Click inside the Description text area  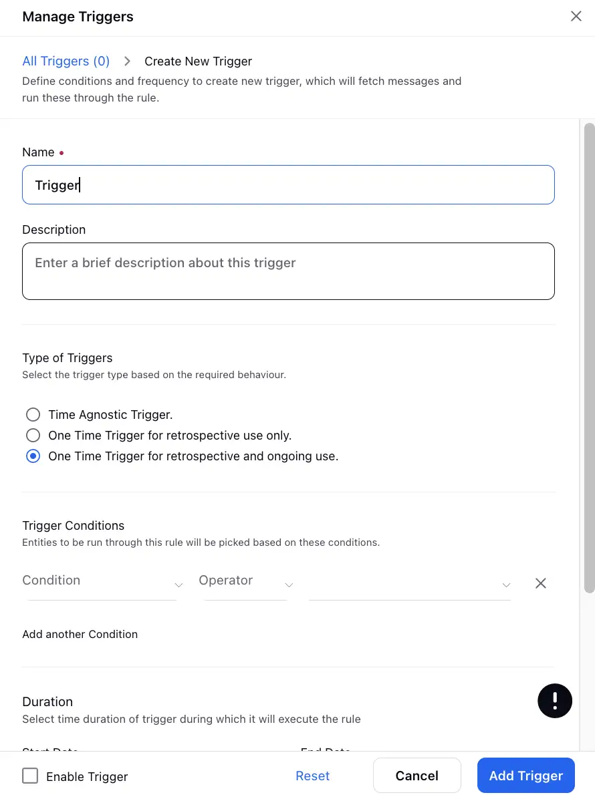(x=288, y=271)
